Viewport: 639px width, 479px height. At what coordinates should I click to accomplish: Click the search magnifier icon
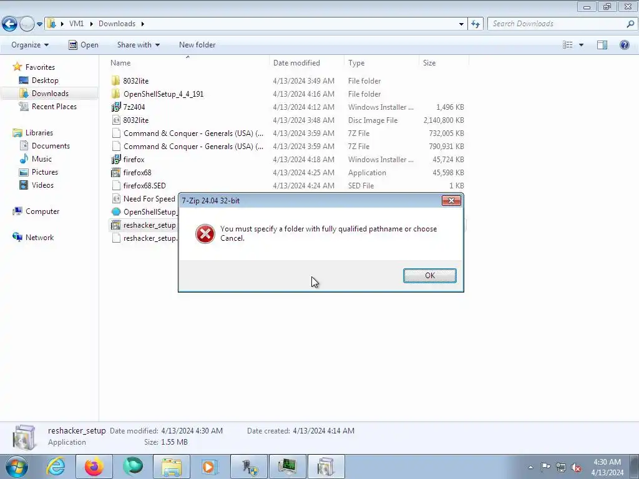point(630,24)
